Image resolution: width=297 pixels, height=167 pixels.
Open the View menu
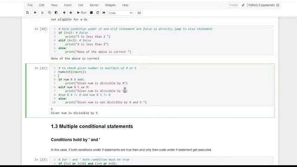tap(54, 5)
